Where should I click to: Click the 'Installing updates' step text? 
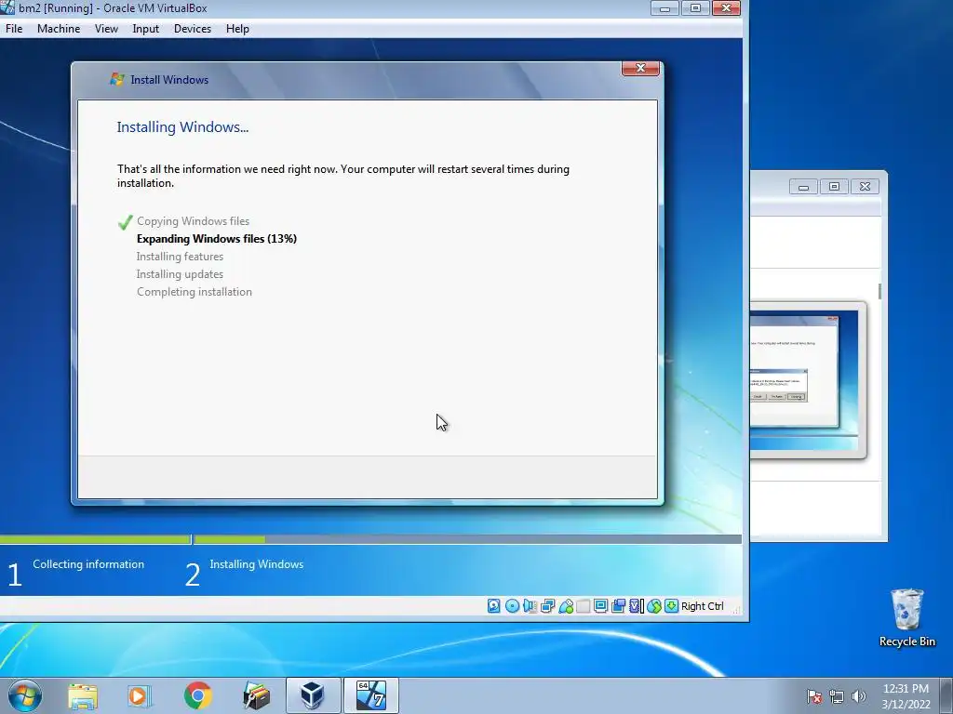click(x=180, y=274)
